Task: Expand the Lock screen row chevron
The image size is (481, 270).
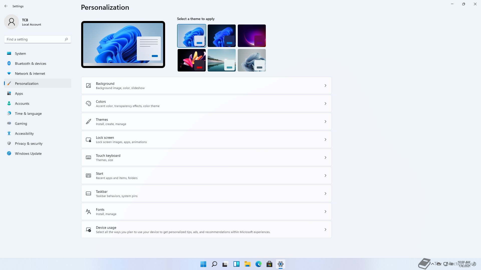Action: pyautogui.click(x=325, y=139)
